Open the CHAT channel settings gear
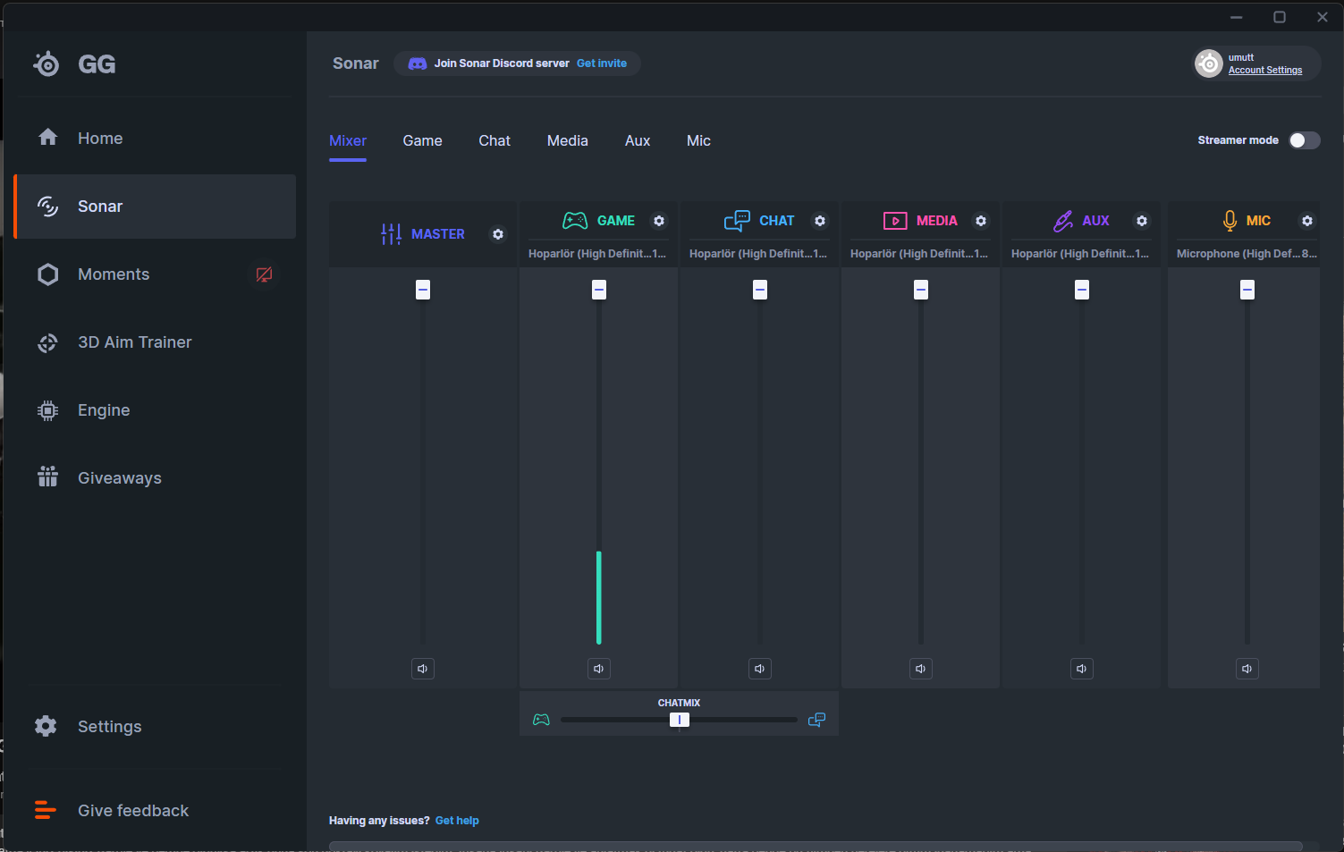Image resolution: width=1344 pixels, height=852 pixels. click(x=820, y=221)
